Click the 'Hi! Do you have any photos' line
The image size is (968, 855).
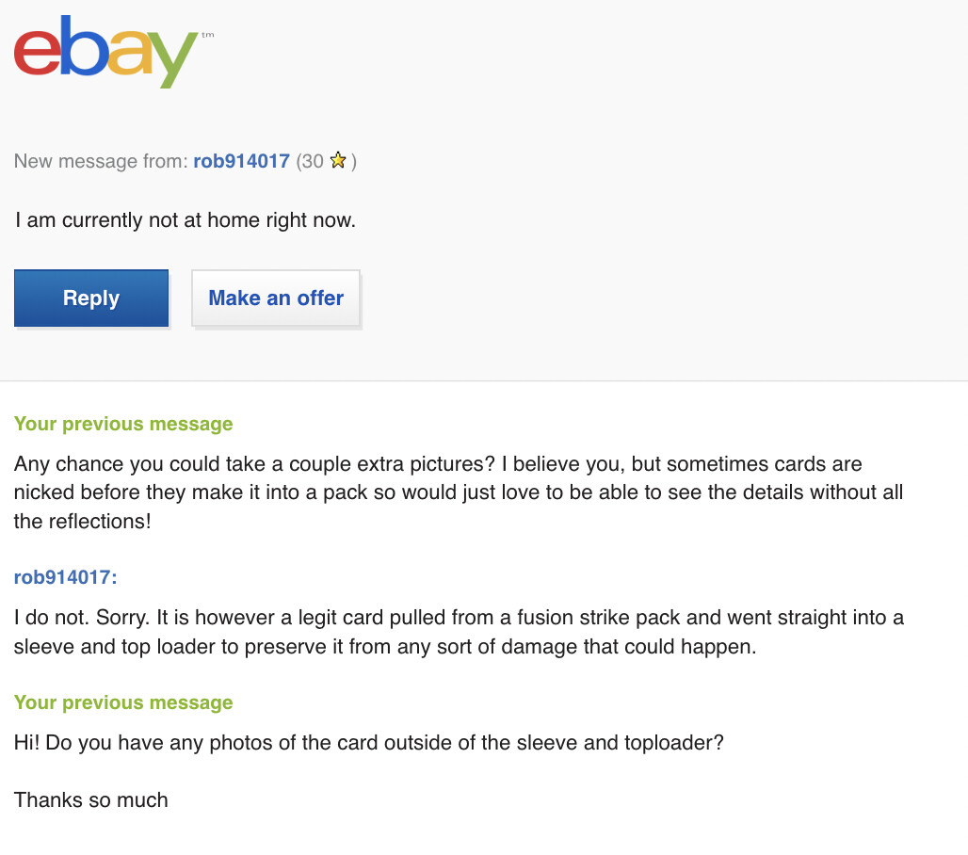(x=369, y=742)
